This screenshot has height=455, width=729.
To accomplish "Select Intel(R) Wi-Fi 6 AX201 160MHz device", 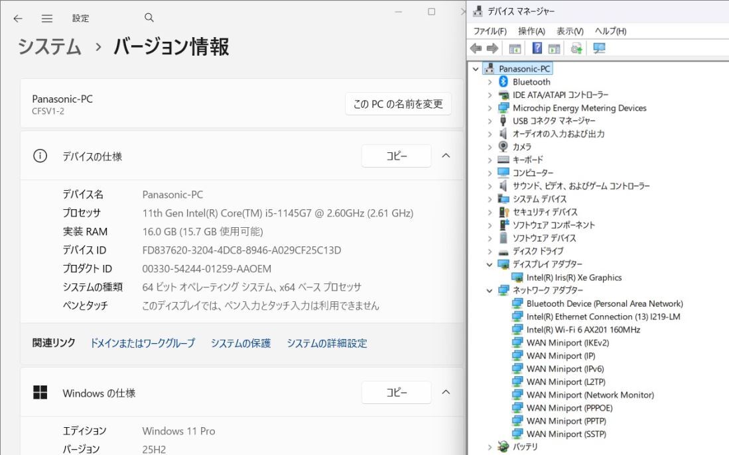I will (583, 330).
